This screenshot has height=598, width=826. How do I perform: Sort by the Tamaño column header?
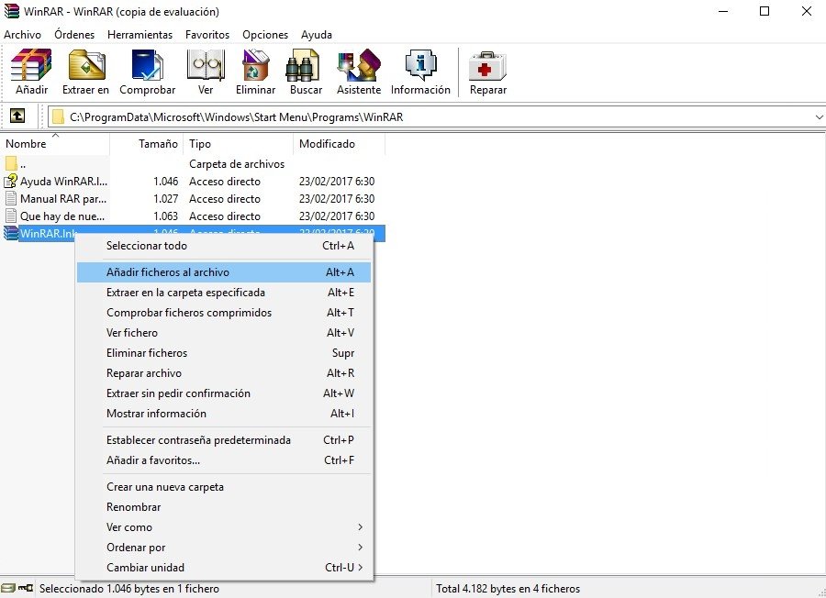[x=147, y=144]
